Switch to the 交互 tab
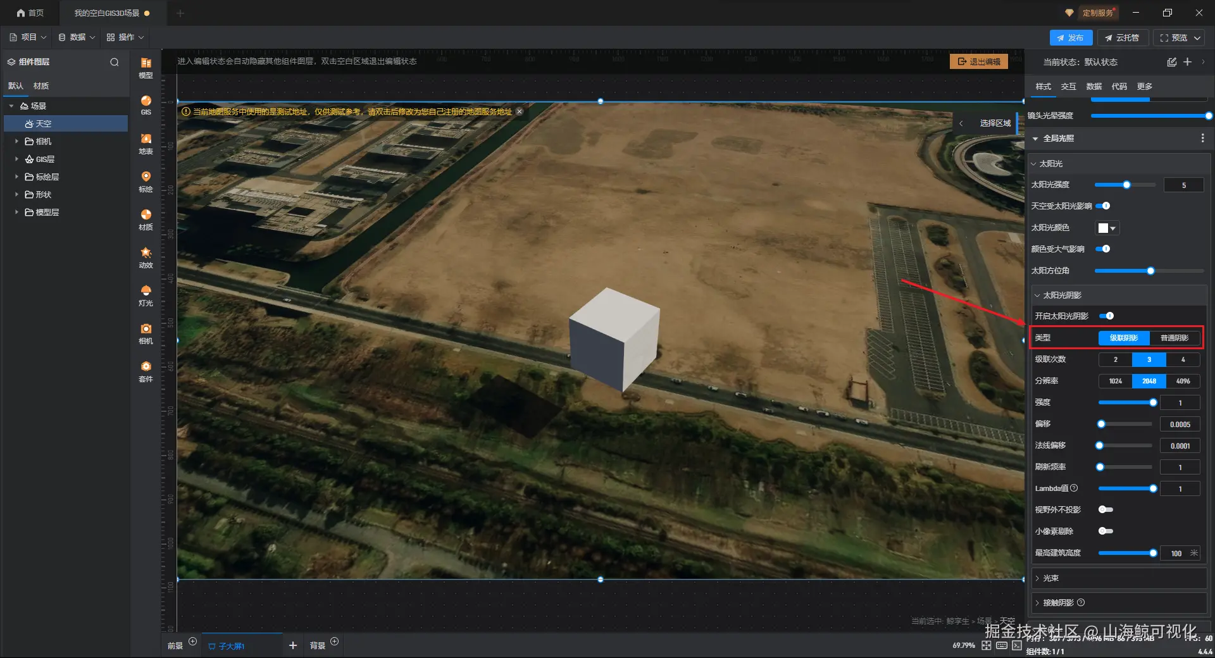This screenshot has height=658, width=1215. coord(1068,87)
